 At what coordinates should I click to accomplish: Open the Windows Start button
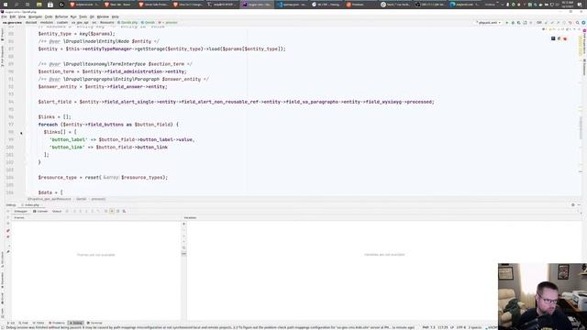click(6, 5)
